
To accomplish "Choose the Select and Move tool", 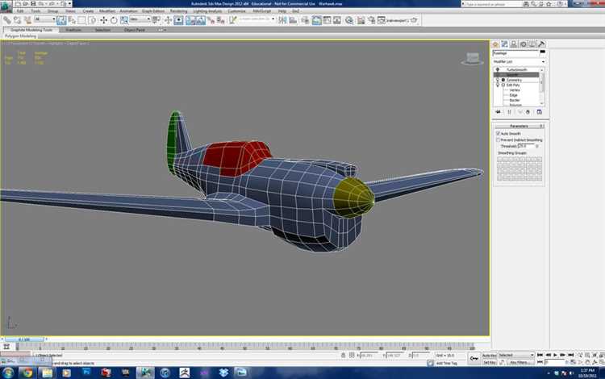I will (103, 20).
